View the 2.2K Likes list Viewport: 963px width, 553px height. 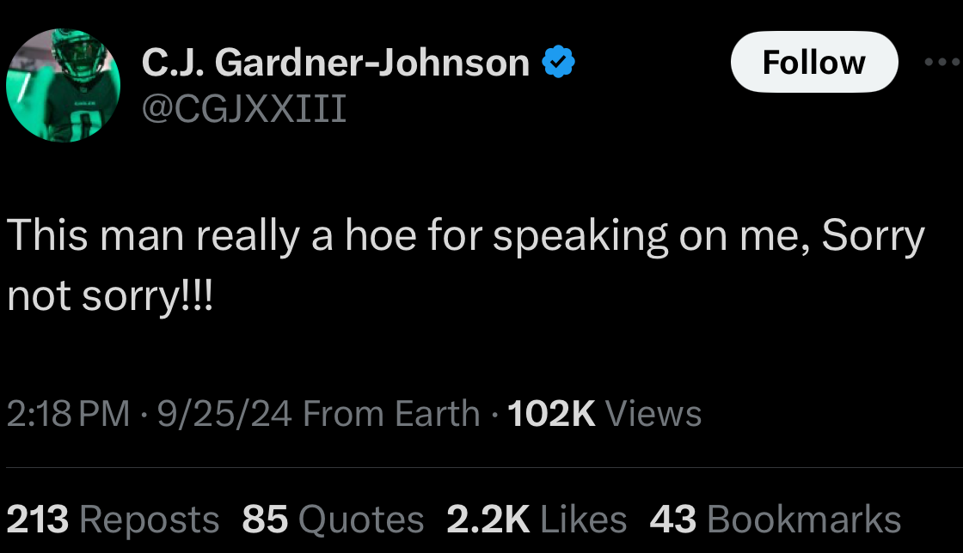click(537, 520)
